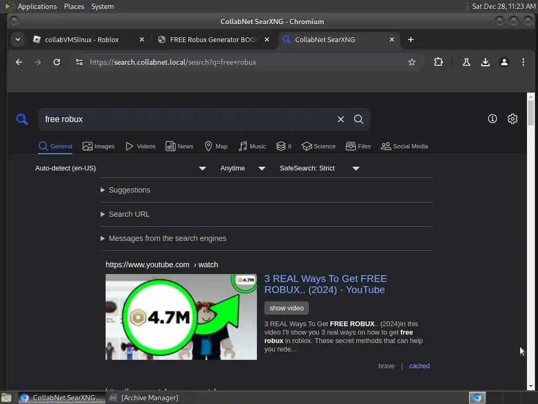Click the clock showing Sat Dec 28

pyautogui.click(x=503, y=6)
